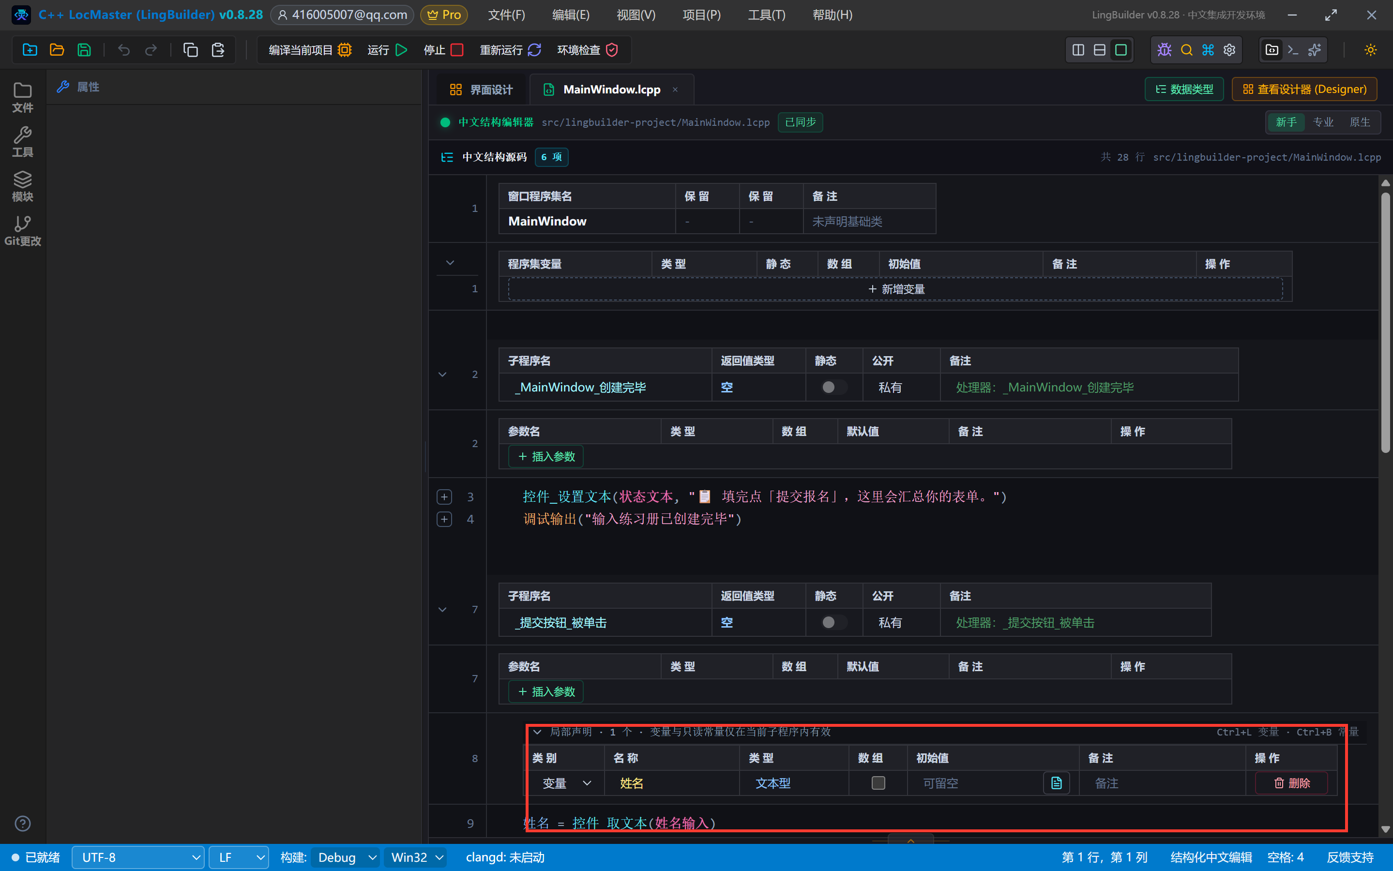Click the new project folder icon
The image size is (1393, 871).
[x=30, y=50]
